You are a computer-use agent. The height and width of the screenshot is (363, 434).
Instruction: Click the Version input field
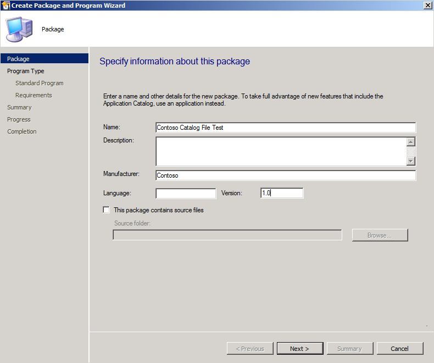[282, 194]
